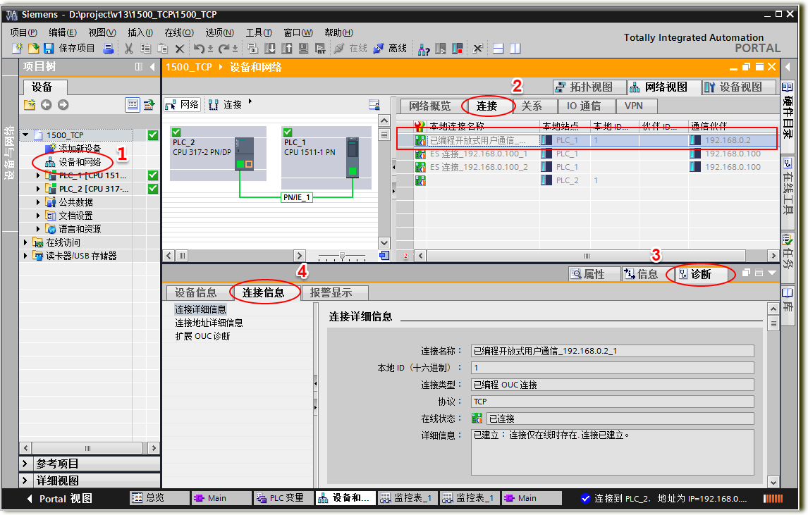Open the 属性 inspector tab
Screen dimensions: 808x515
click(594, 275)
